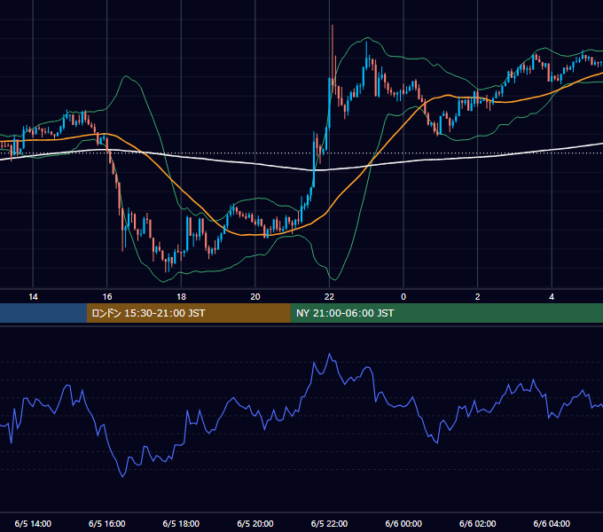The width and height of the screenshot is (603, 532).
Task: Click the upper axis hour label 18
Action: (x=181, y=297)
